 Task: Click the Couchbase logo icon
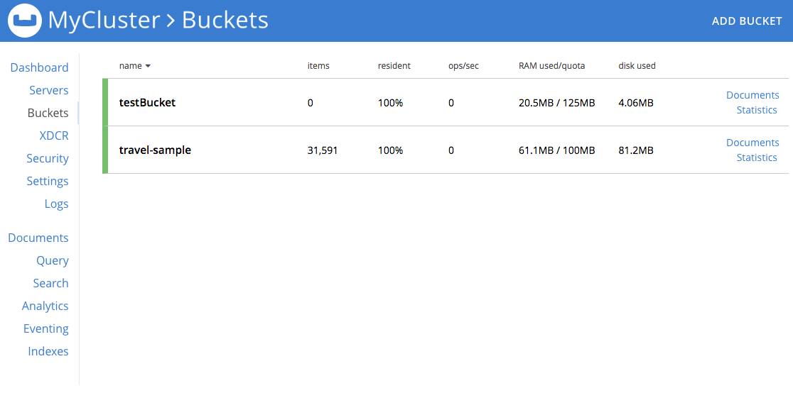25,21
